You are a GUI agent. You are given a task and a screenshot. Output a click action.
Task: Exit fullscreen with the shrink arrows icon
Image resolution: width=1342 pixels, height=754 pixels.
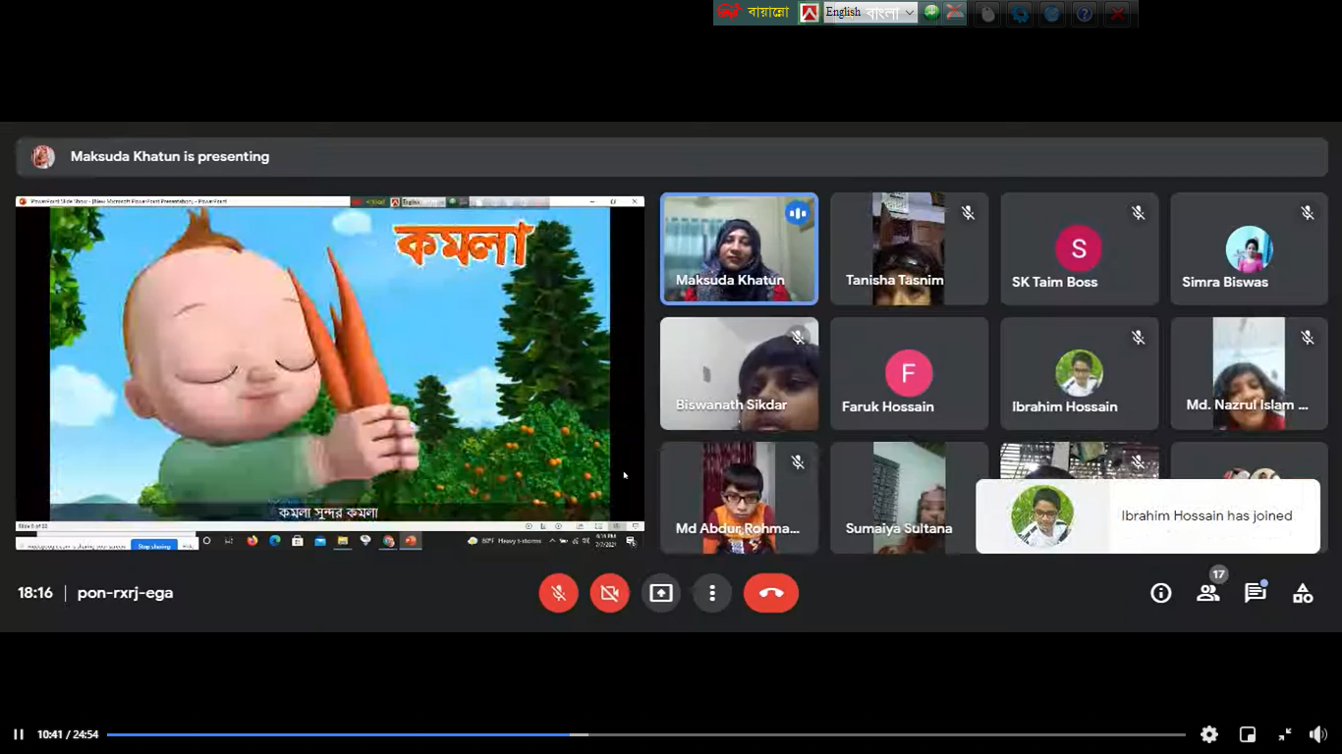(1285, 734)
